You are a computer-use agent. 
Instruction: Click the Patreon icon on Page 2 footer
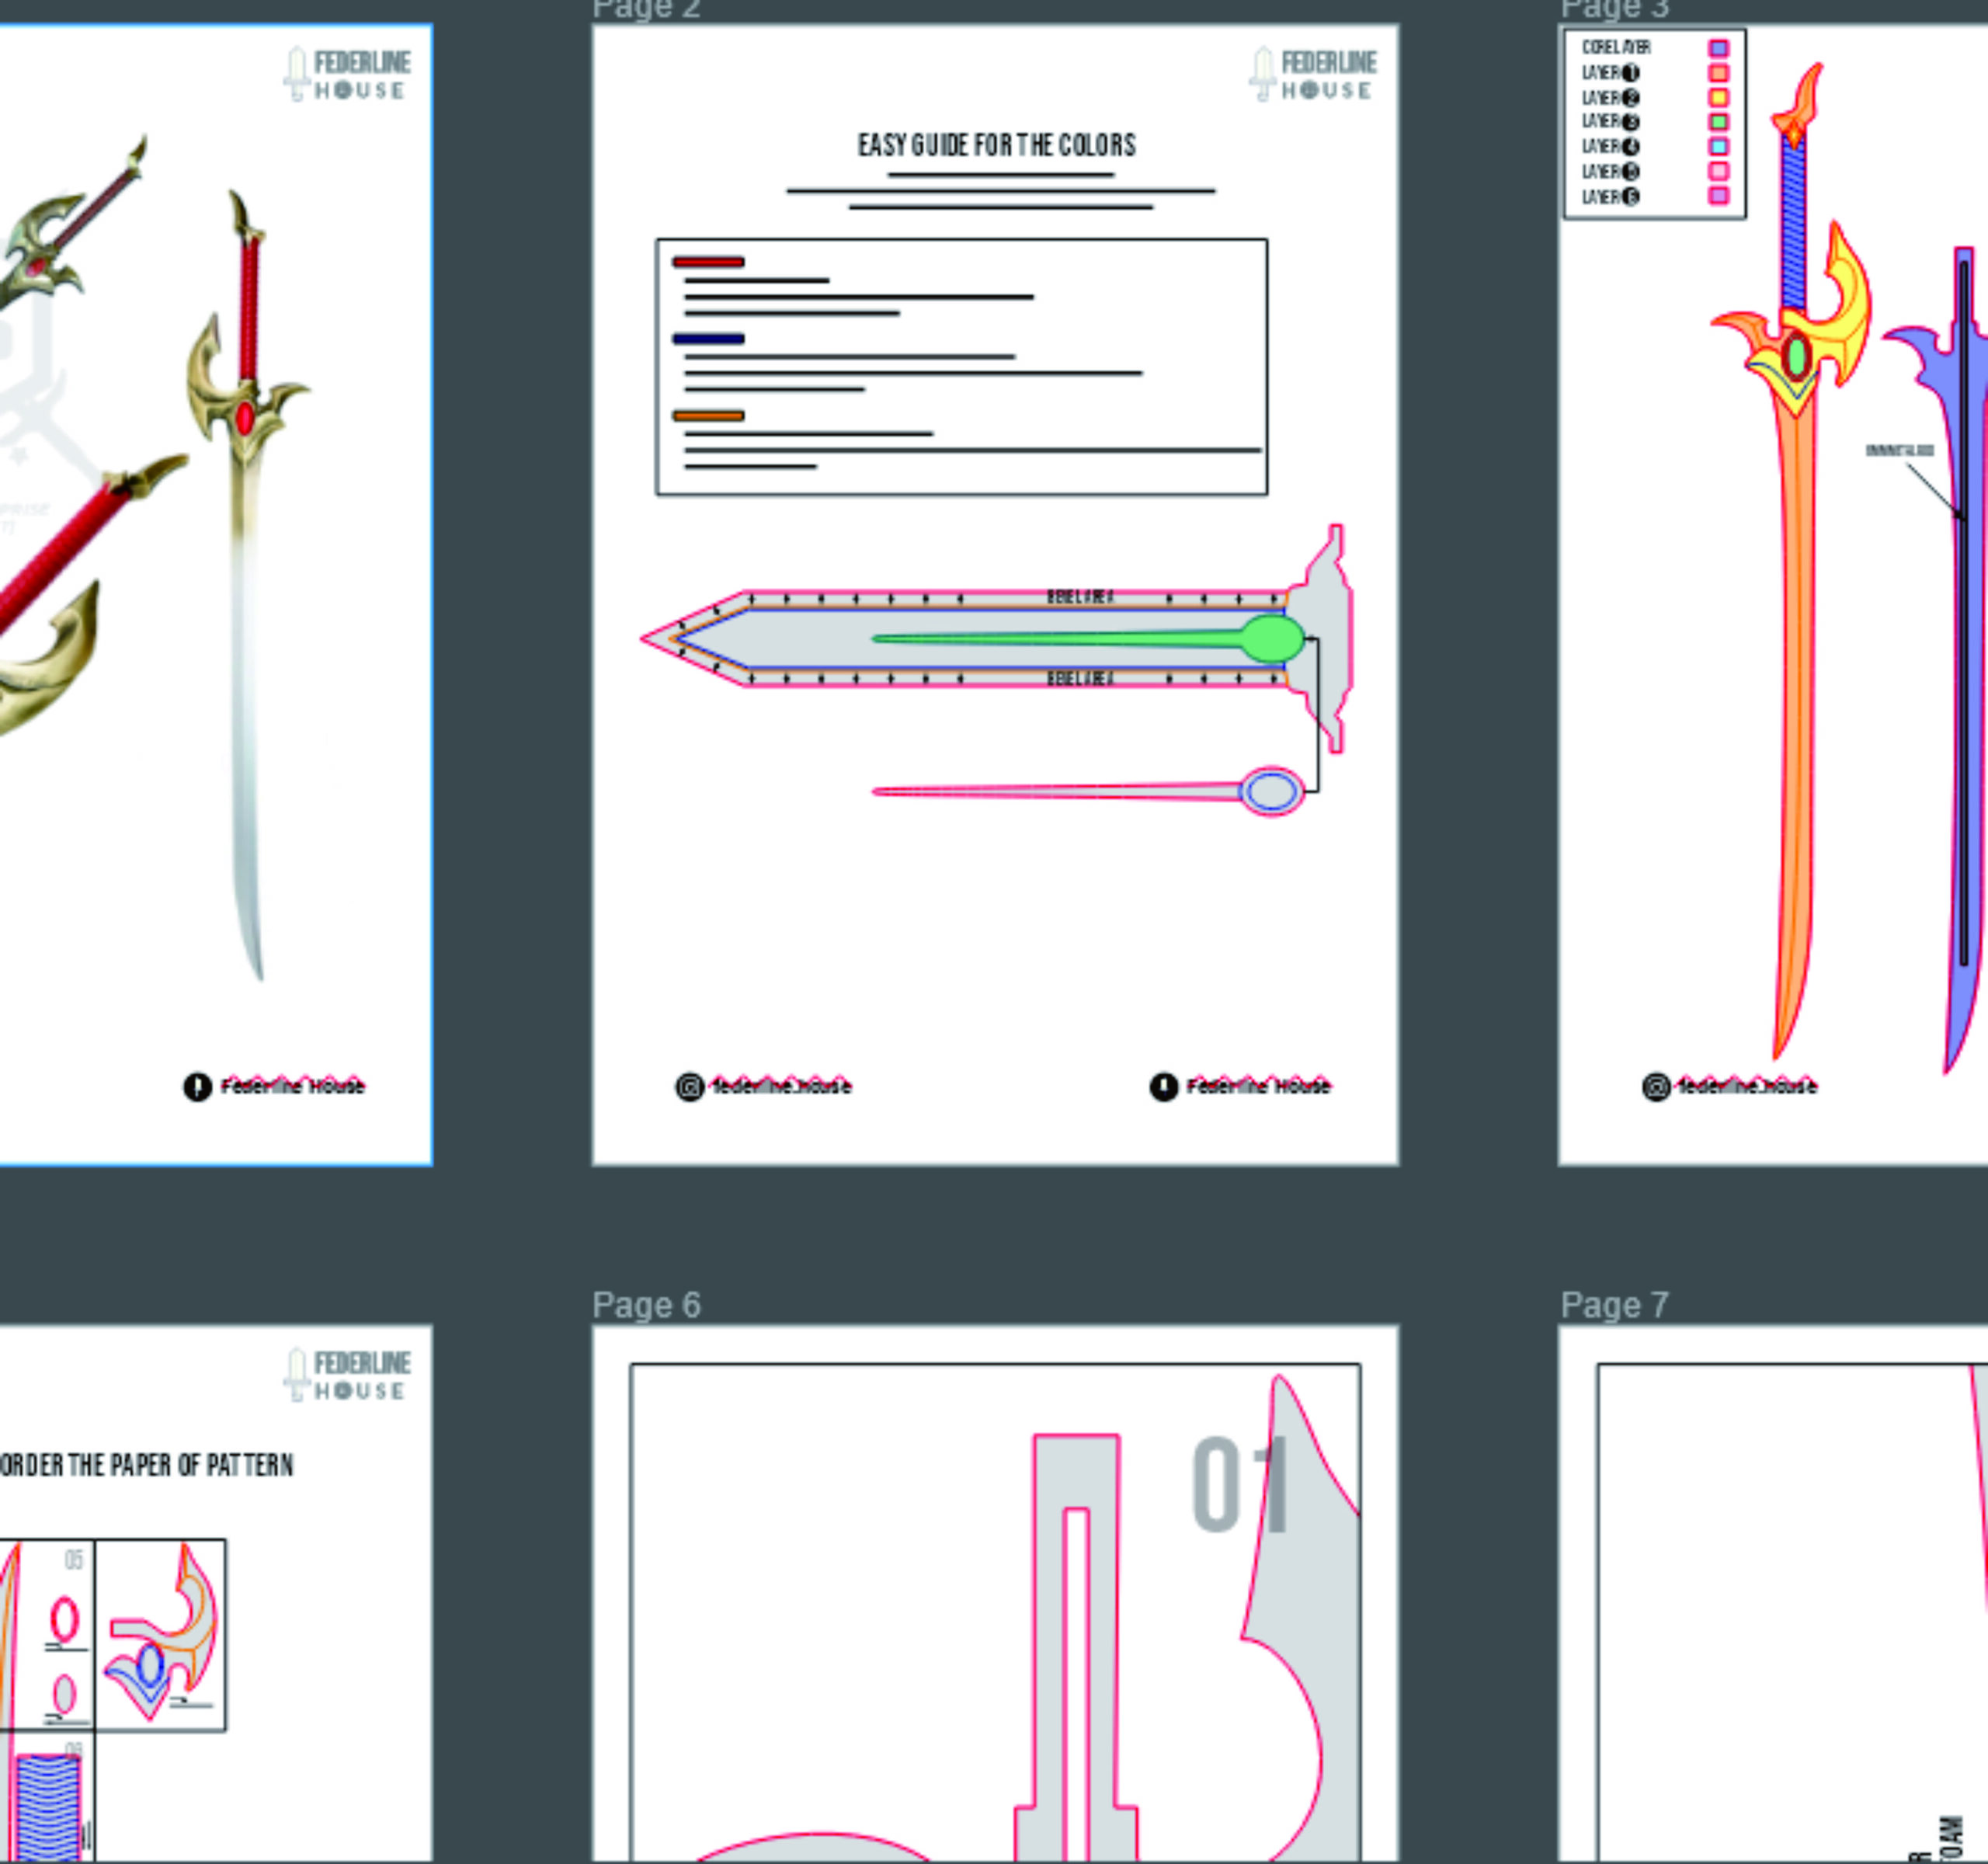tap(1163, 1086)
